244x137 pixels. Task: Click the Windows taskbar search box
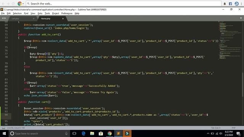[x=39, y=134]
